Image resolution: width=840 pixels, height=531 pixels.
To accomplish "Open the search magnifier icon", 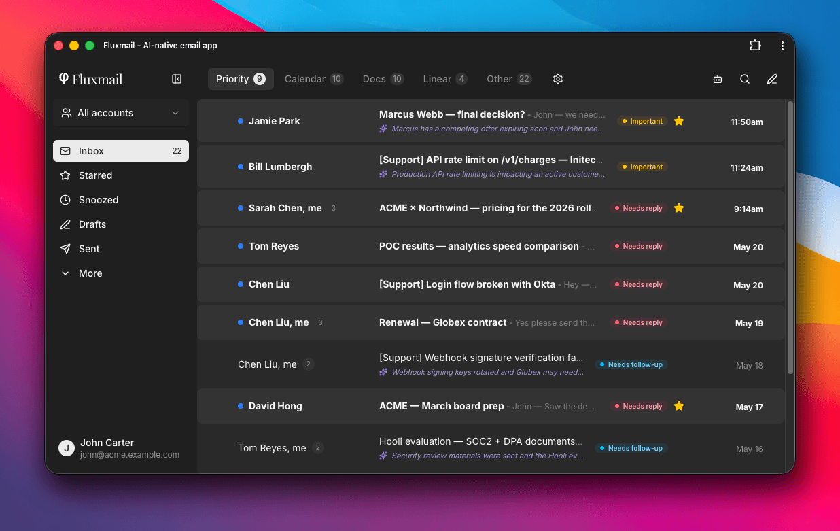I will 745,79.
